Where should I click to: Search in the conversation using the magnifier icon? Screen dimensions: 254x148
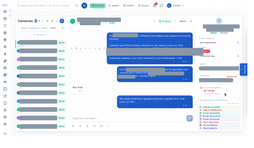(154, 21)
